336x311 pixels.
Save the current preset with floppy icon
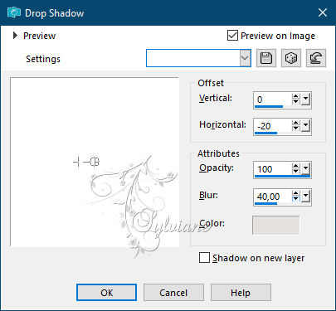pos(266,58)
